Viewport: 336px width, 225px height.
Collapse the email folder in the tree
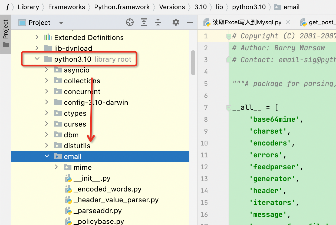point(47,156)
